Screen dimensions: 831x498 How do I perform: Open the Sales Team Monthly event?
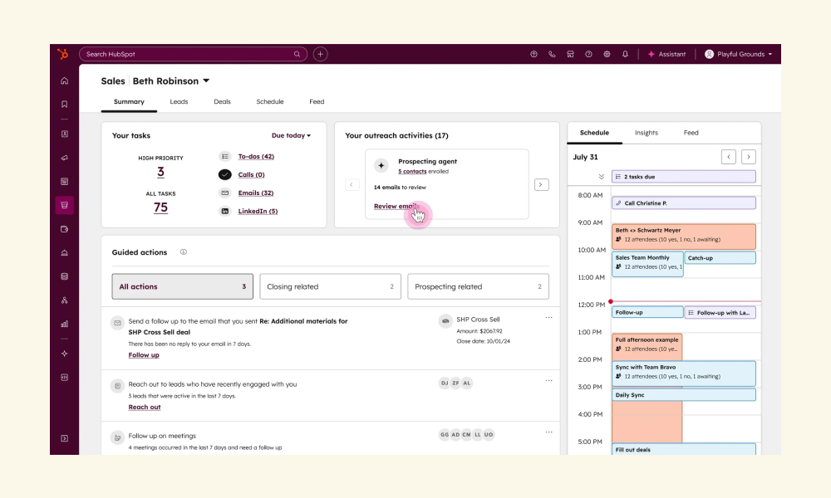pyautogui.click(x=647, y=263)
